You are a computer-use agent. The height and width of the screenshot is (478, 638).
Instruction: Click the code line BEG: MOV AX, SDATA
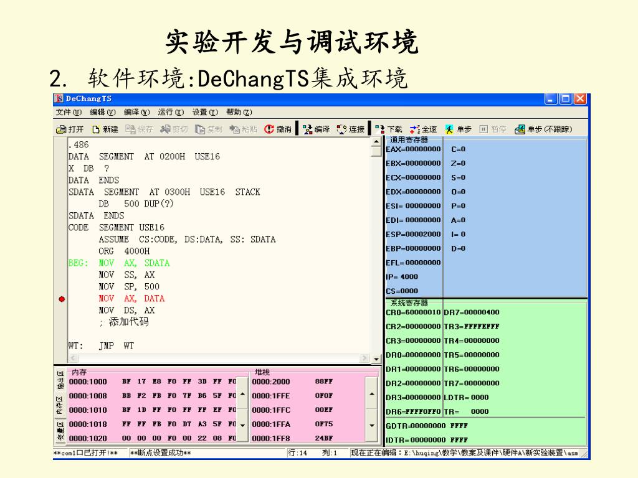click(119, 263)
